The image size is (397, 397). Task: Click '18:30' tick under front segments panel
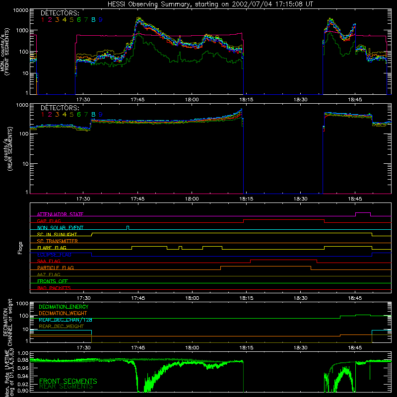pyautogui.click(x=301, y=100)
